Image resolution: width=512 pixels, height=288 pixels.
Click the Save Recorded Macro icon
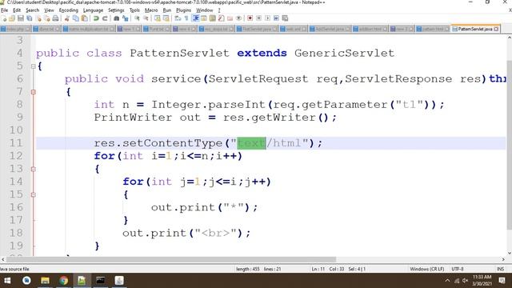tap(285, 18)
